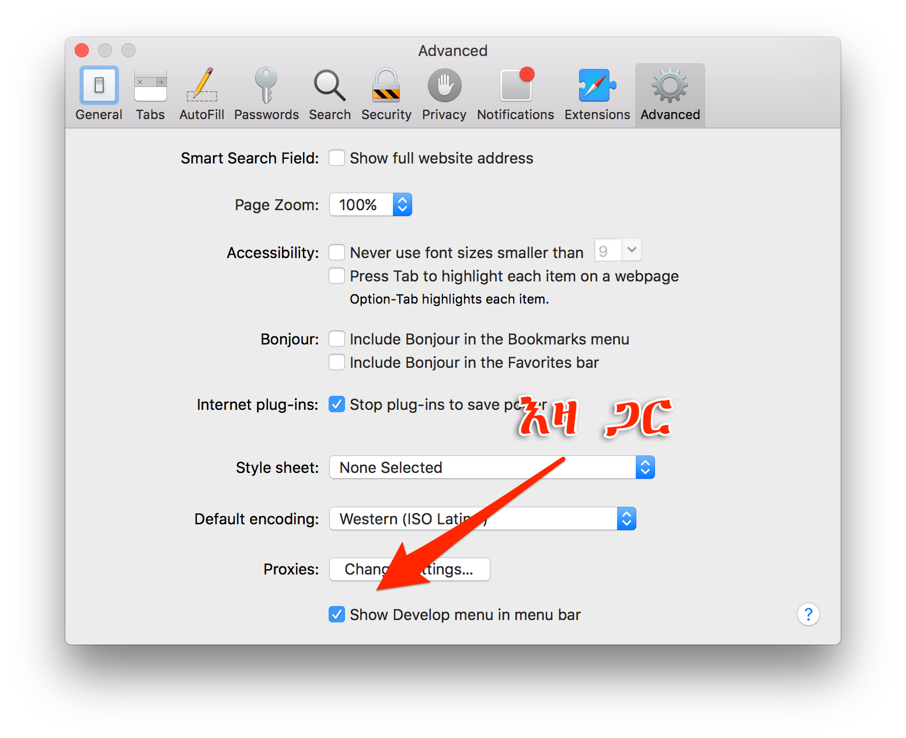The height and width of the screenshot is (738, 906).
Task: Click the Tabs tab label
Action: point(151,114)
